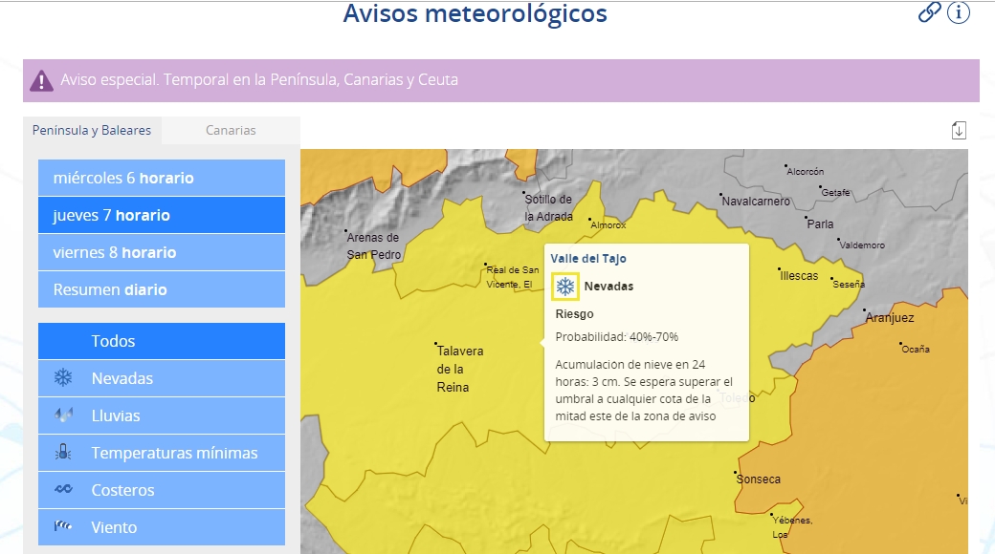Viewport: 995px width, 554px height.
Task: Filter by Temperaturas mínimas
Action: click(x=161, y=453)
